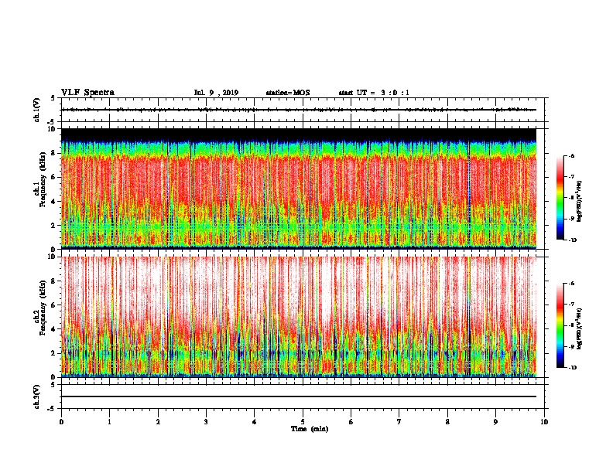Click the "-10" label on ch.1 color bar
613x473 pixels.
coord(572,240)
